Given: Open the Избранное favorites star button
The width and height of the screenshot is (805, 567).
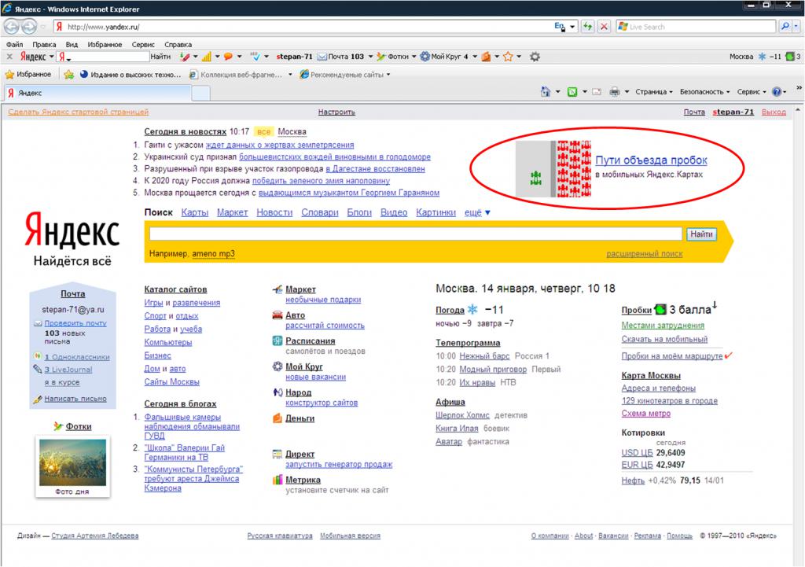Looking at the screenshot, I should click(x=28, y=75).
